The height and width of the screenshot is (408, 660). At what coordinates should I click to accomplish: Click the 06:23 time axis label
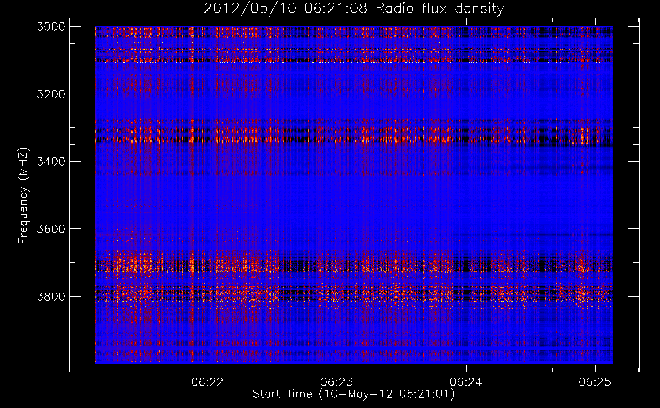coord(337,382)
